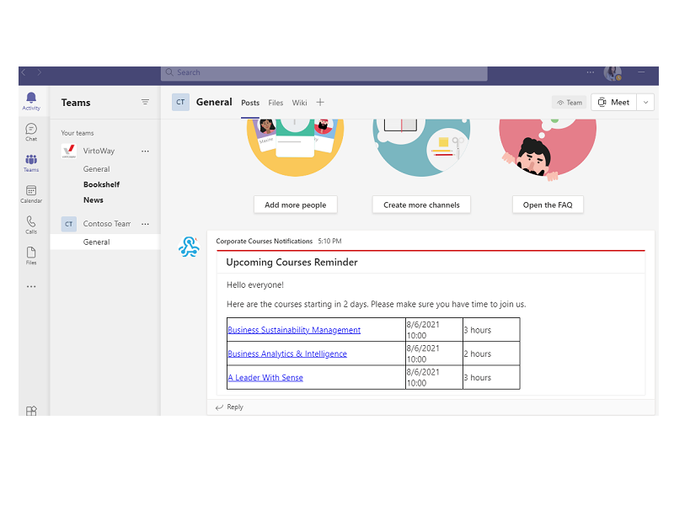Open more apps via the sidebar ellipsis

(31, 286)
